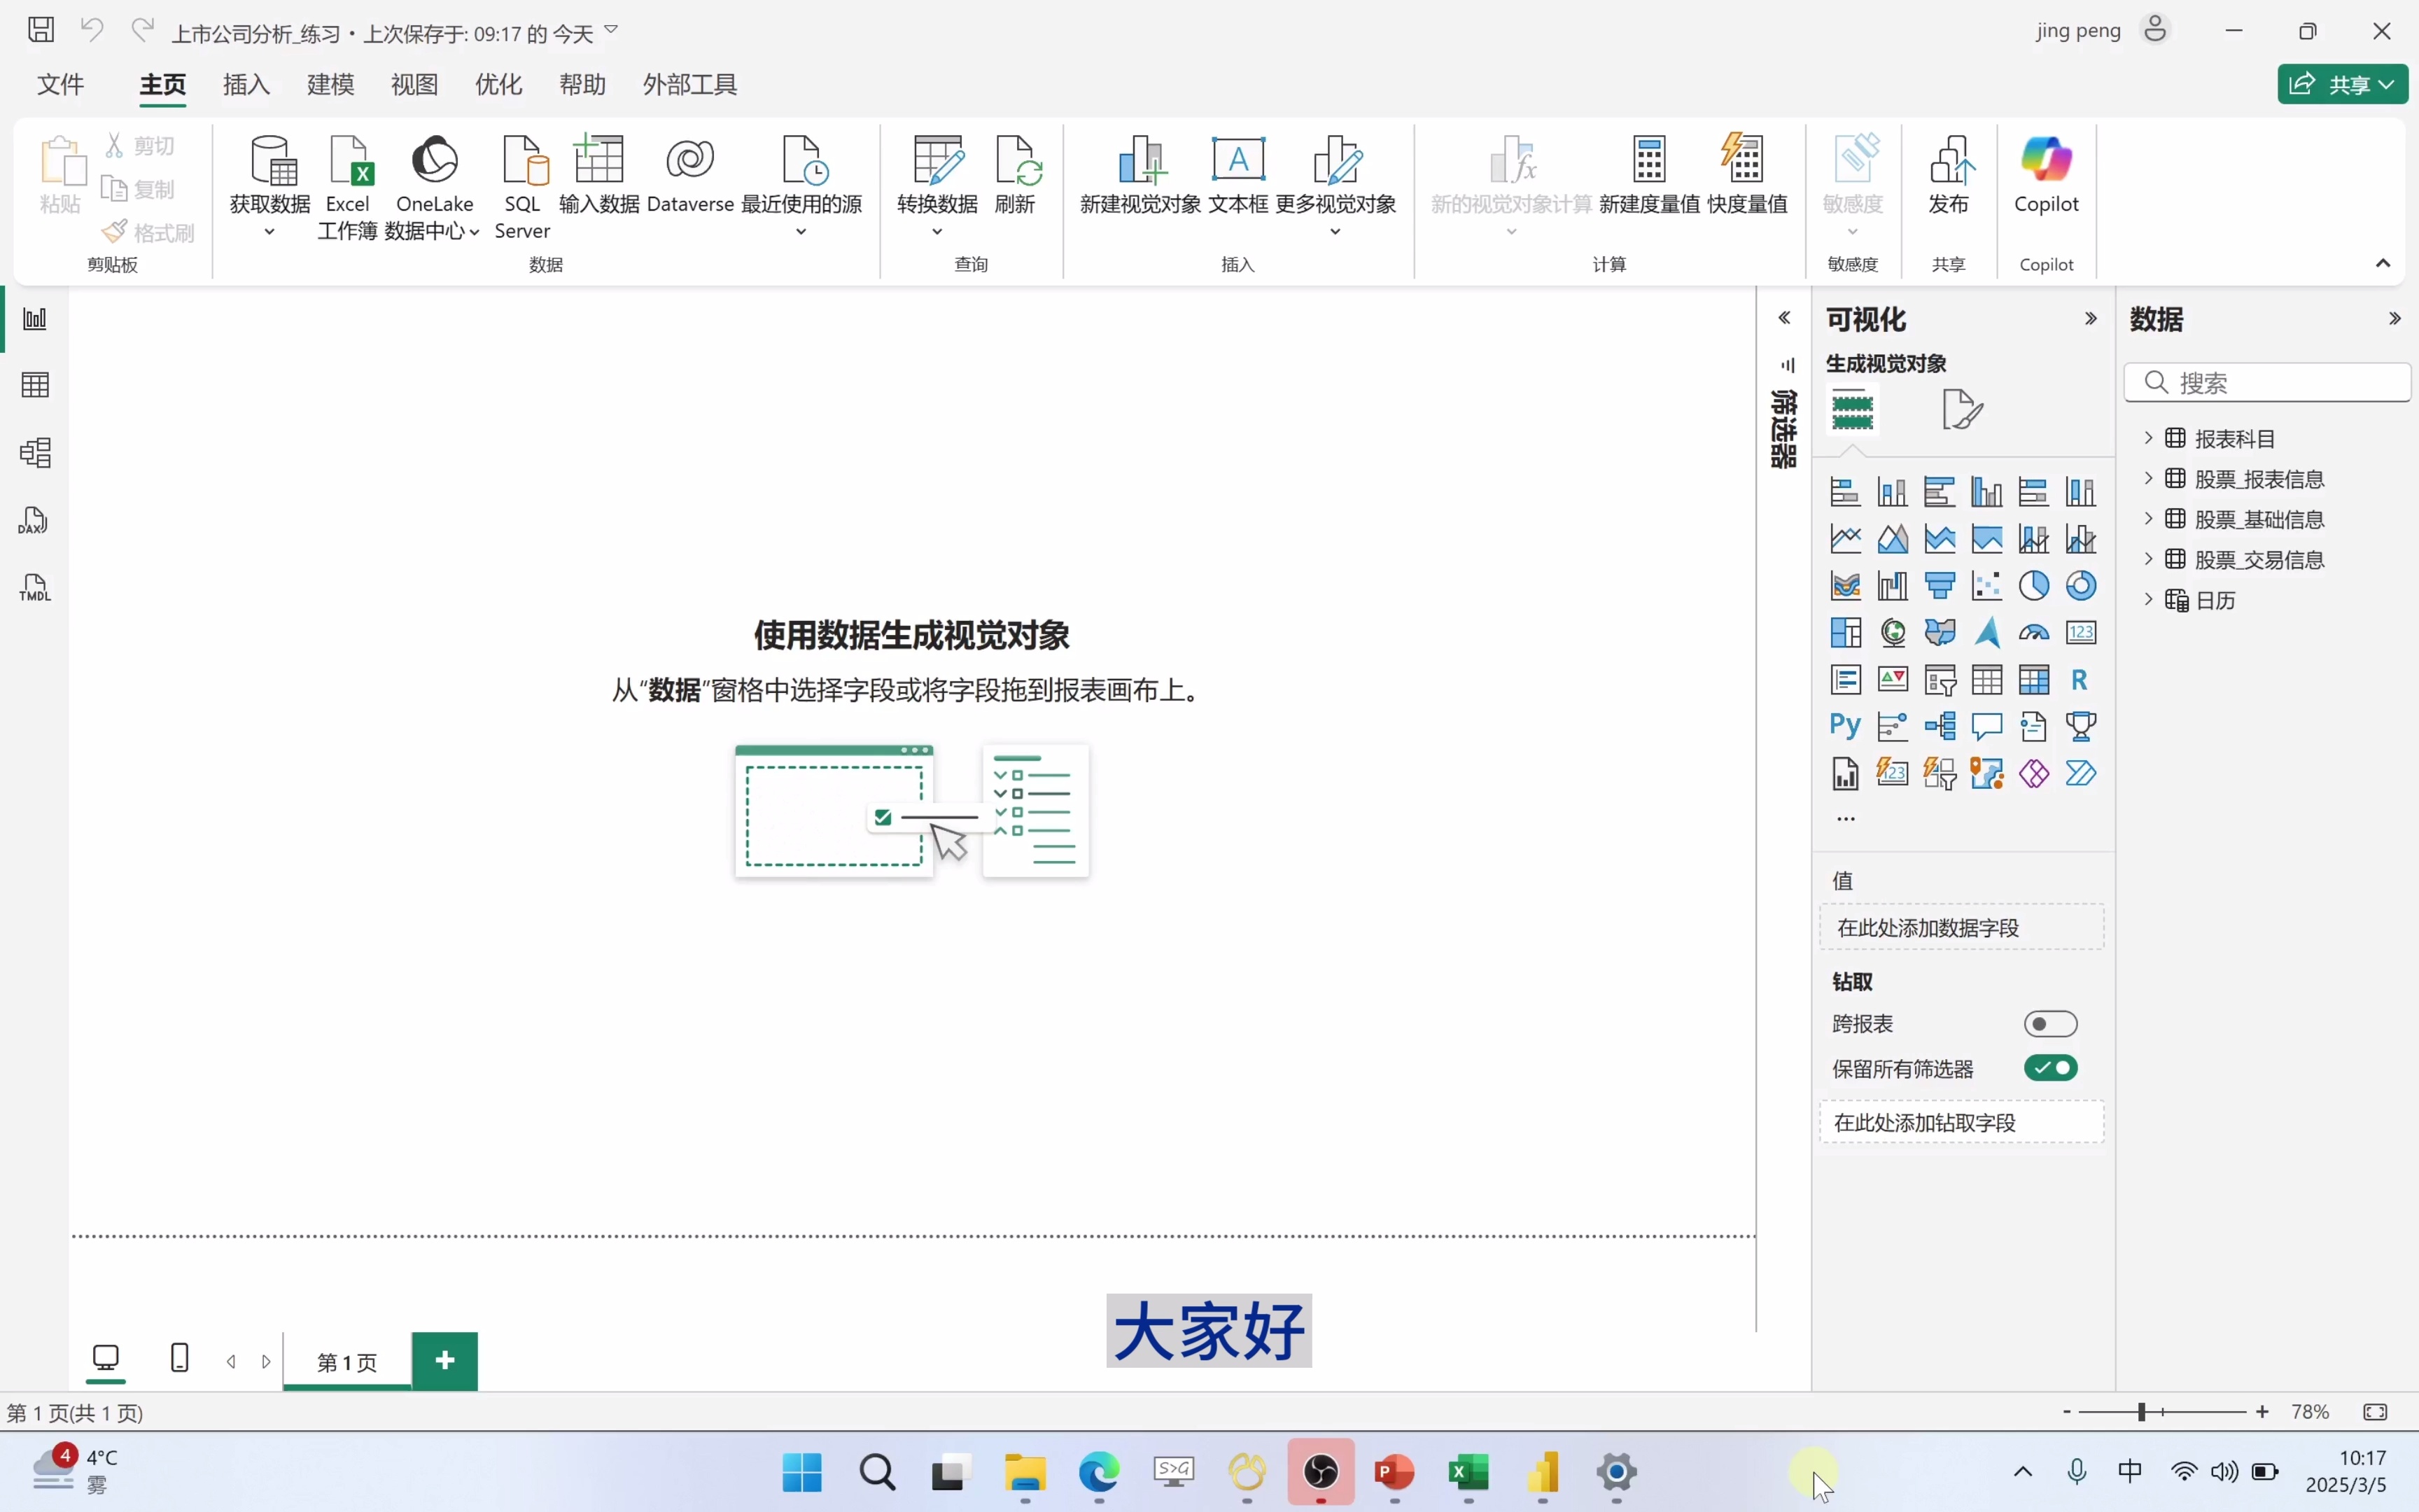Click the zoom out minus button

coord(2067,1412)
